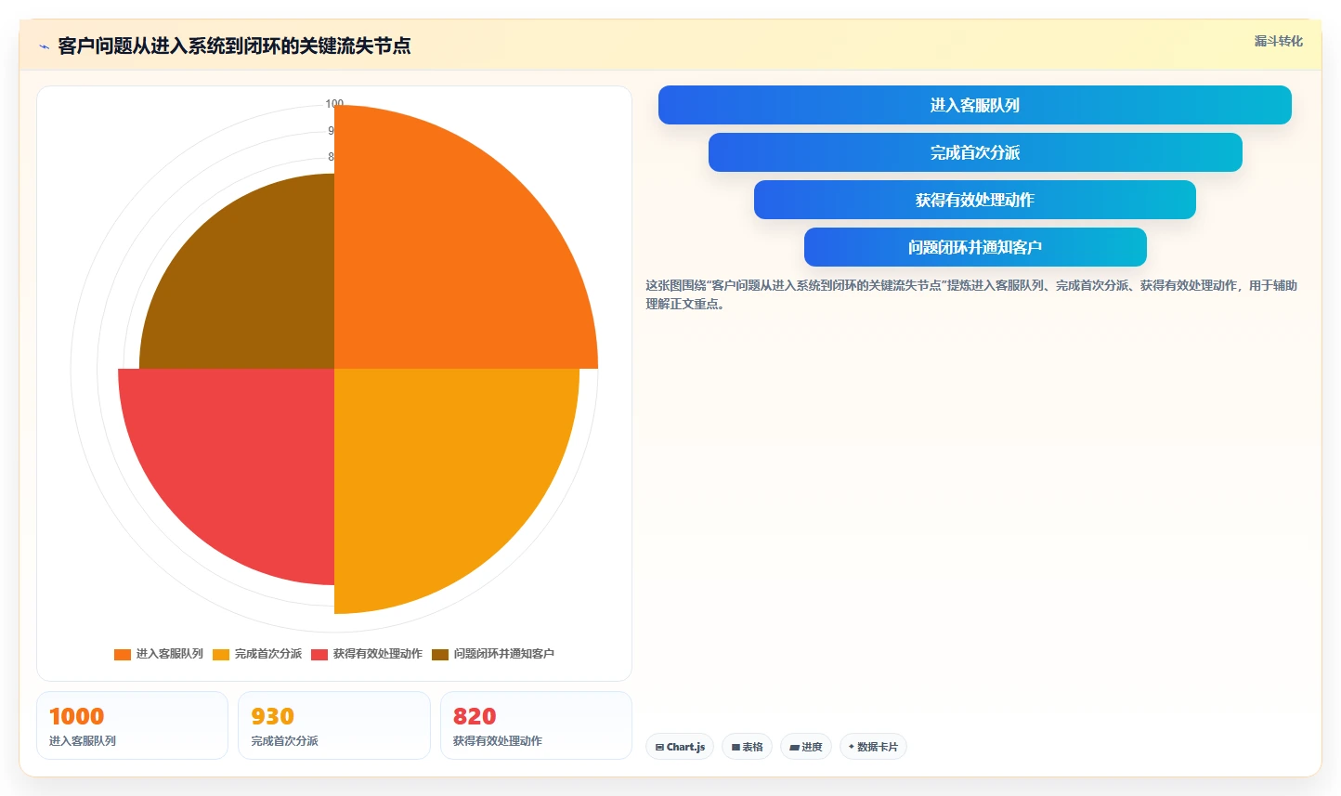
Task: Click the Chart.js tag chip
Action: 680,747
